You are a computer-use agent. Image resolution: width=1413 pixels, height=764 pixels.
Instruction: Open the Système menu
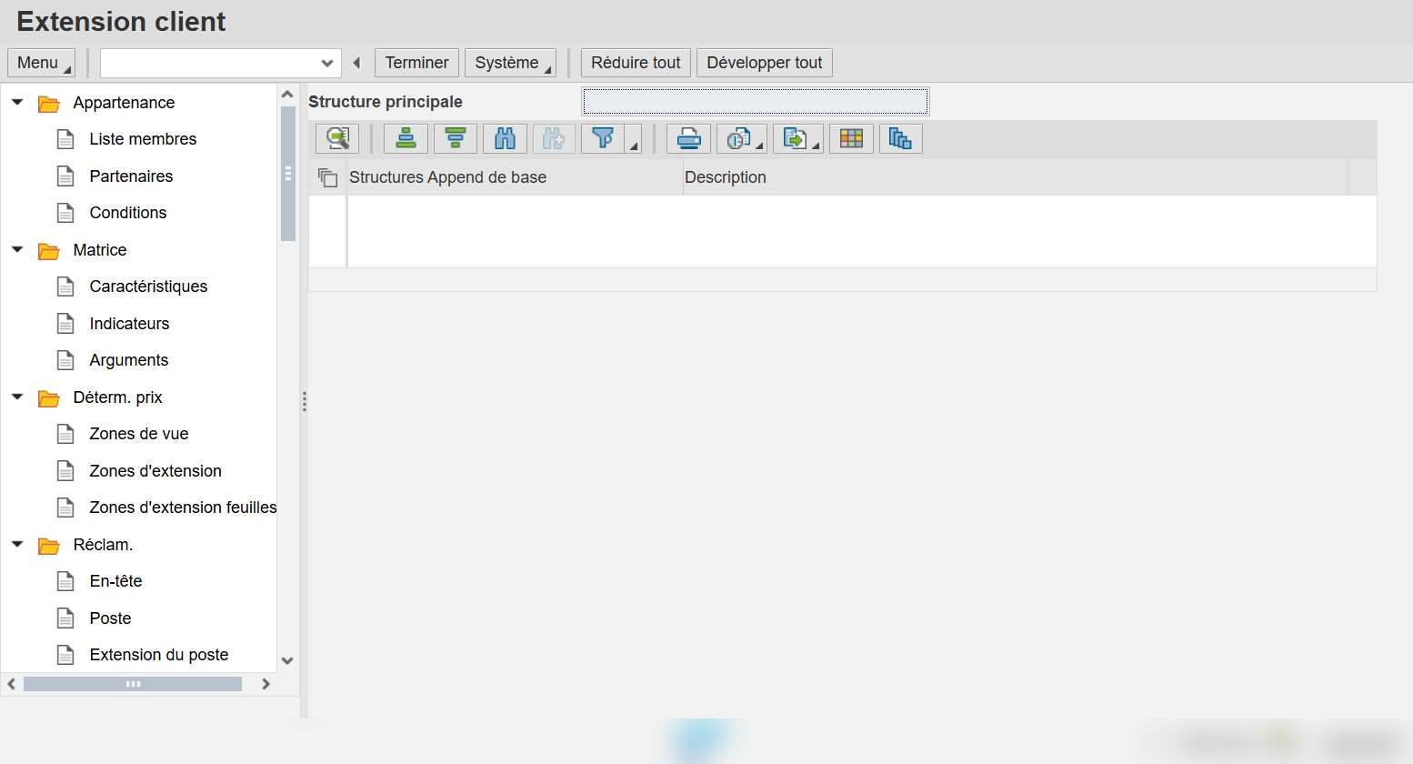tap(510, 63)
